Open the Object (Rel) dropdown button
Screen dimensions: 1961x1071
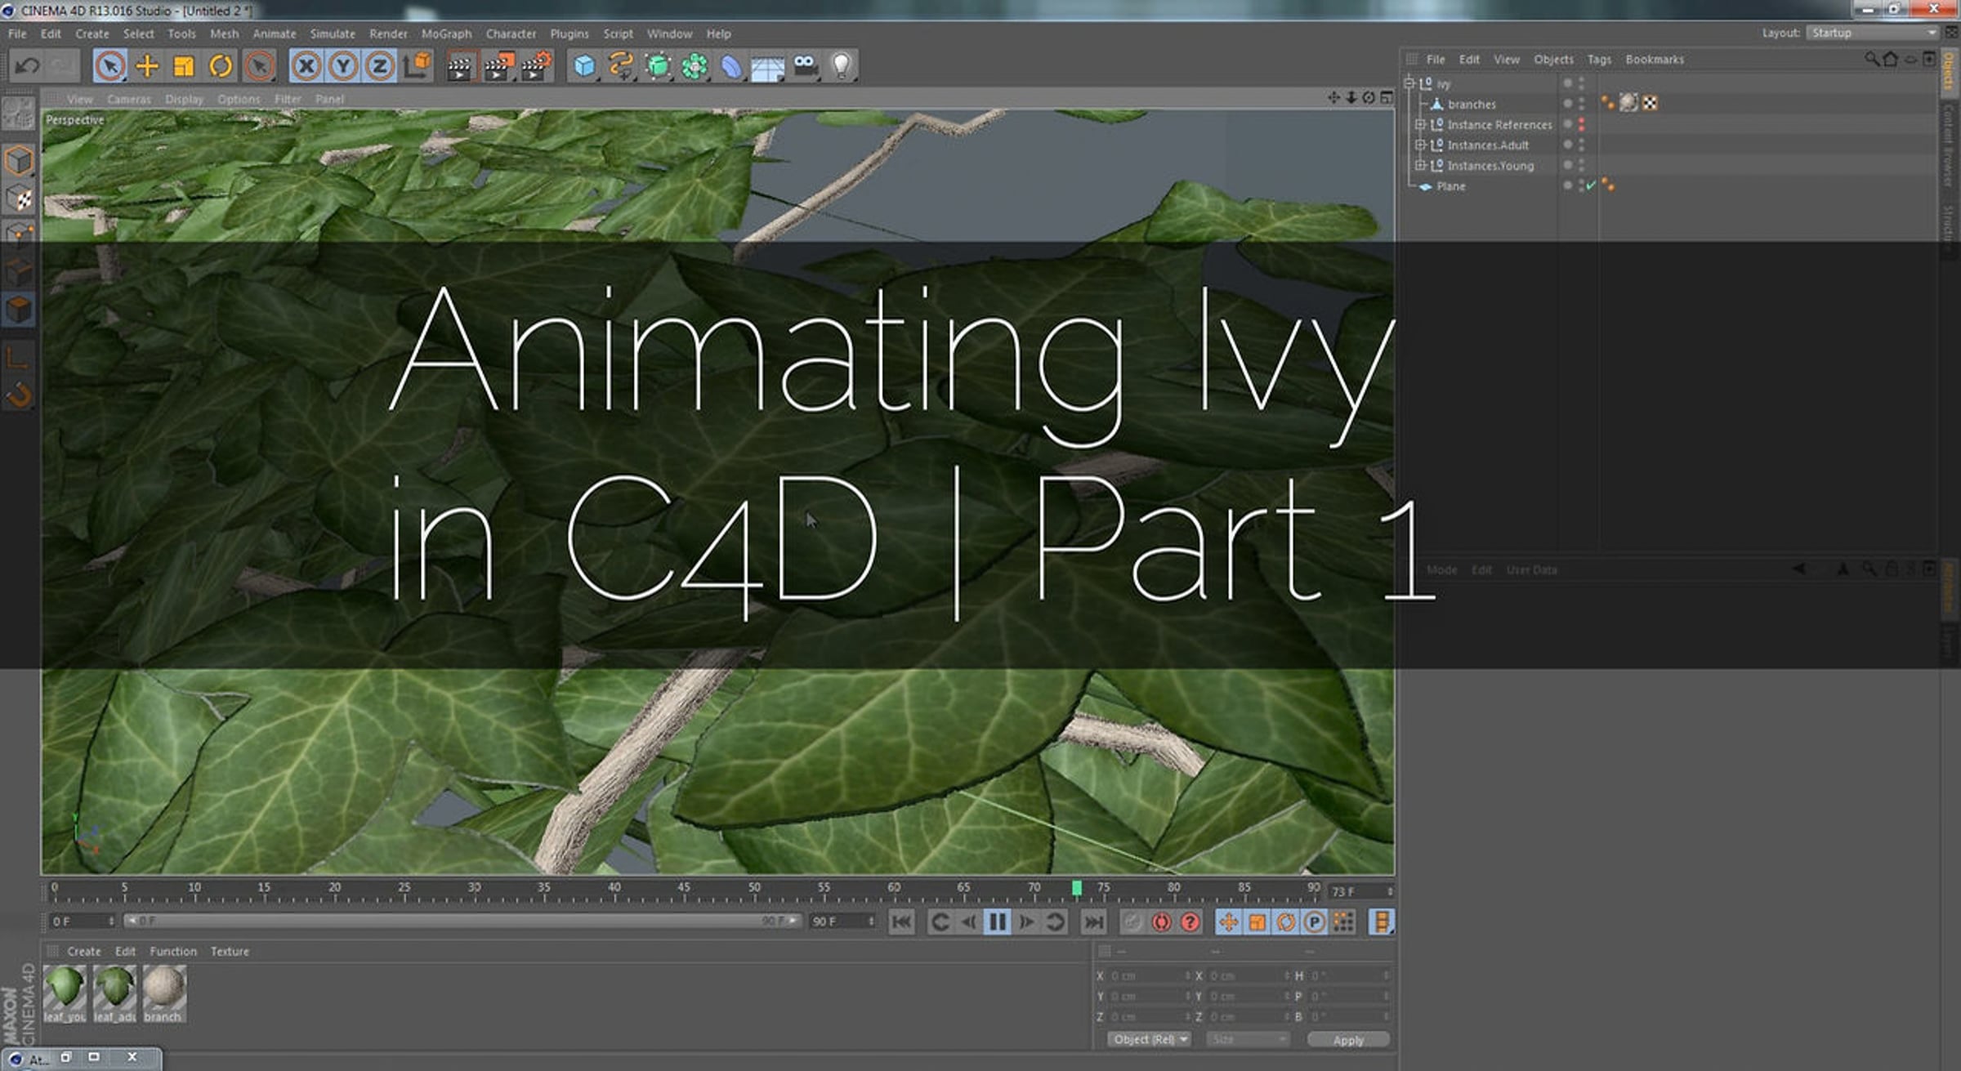pos(1150,1039)
